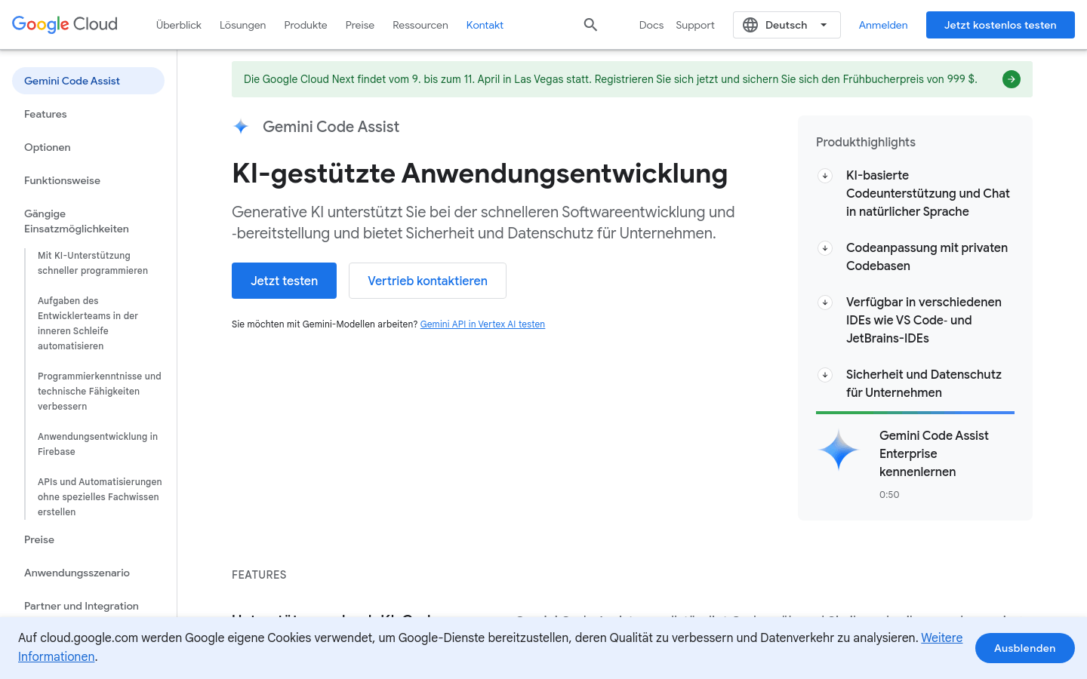The image size is (1087, 679).
Task: Click Vertrieb kontaktieren button
Action: pos(427,281)
